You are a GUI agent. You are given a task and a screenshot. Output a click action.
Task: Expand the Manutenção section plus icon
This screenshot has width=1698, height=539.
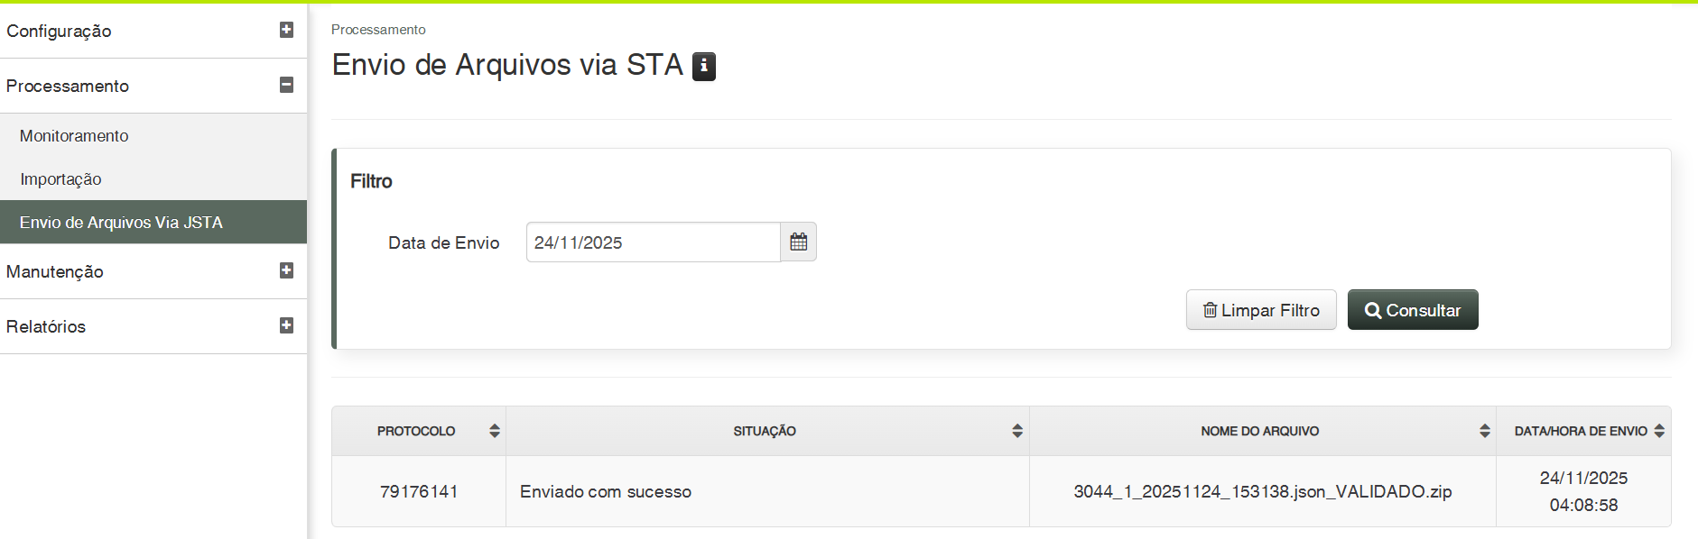point(286,270)
